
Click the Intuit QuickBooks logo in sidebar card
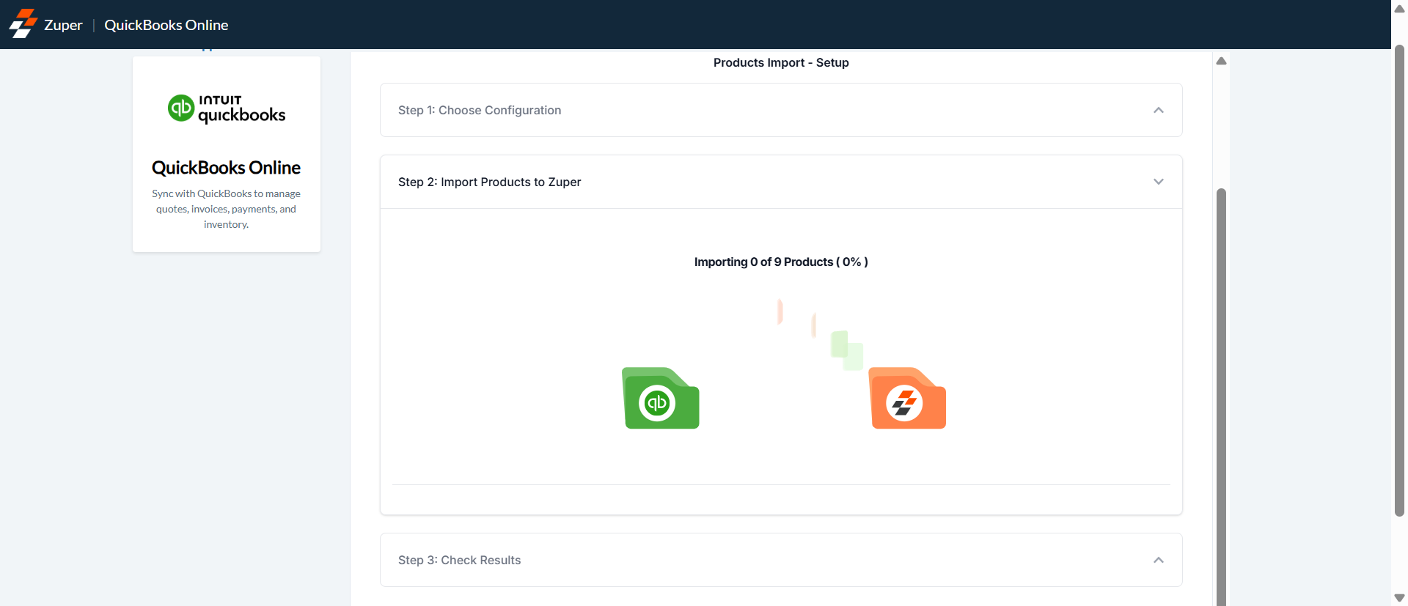pos(227,108)
